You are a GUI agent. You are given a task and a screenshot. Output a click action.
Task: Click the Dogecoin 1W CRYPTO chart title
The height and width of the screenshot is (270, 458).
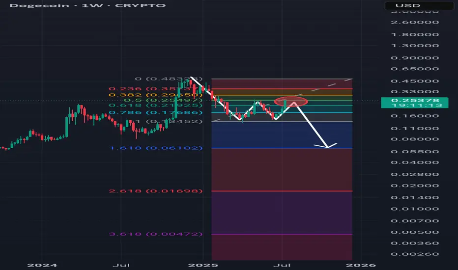click(87, 5)
